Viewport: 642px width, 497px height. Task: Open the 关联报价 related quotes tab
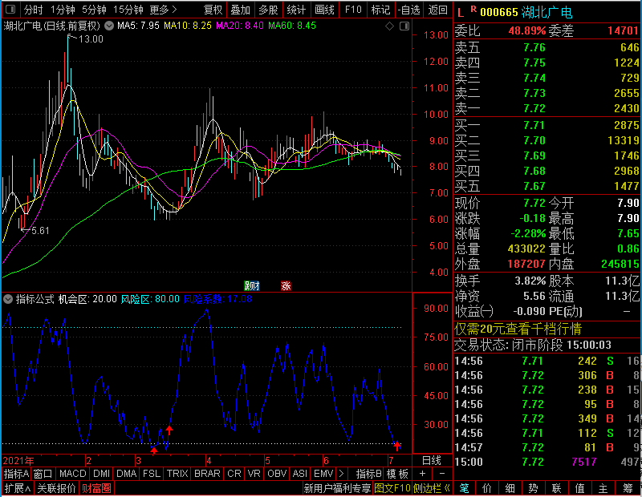pyautogui.click(x=56, y=488)
